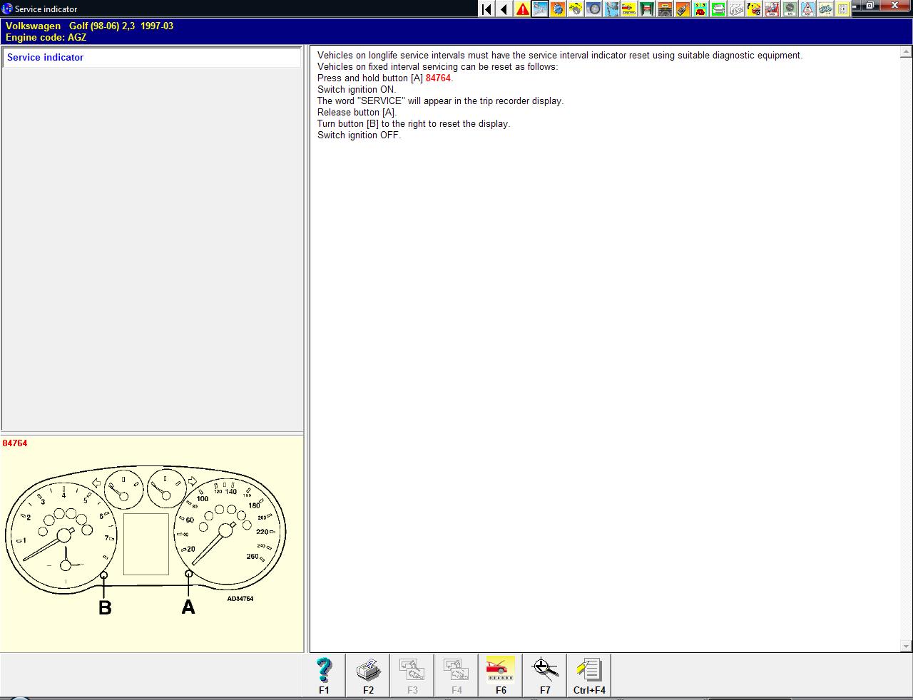Click the F1 help question mark button
913x700 pixels.
click(x=324, y=675)
